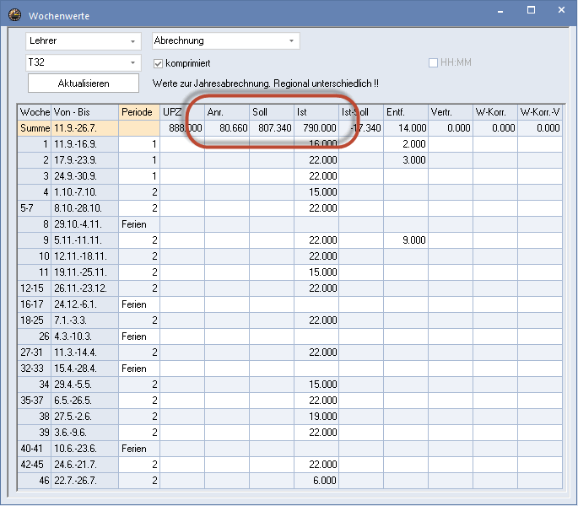
Task: Click the Vertr. column header
Action: (451, 112)
